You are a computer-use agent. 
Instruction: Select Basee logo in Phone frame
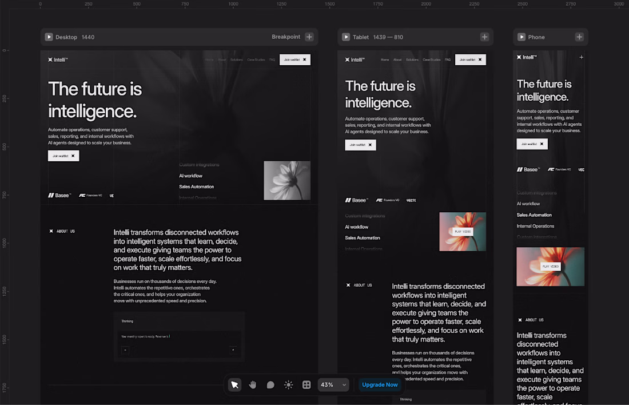[528, 169]
